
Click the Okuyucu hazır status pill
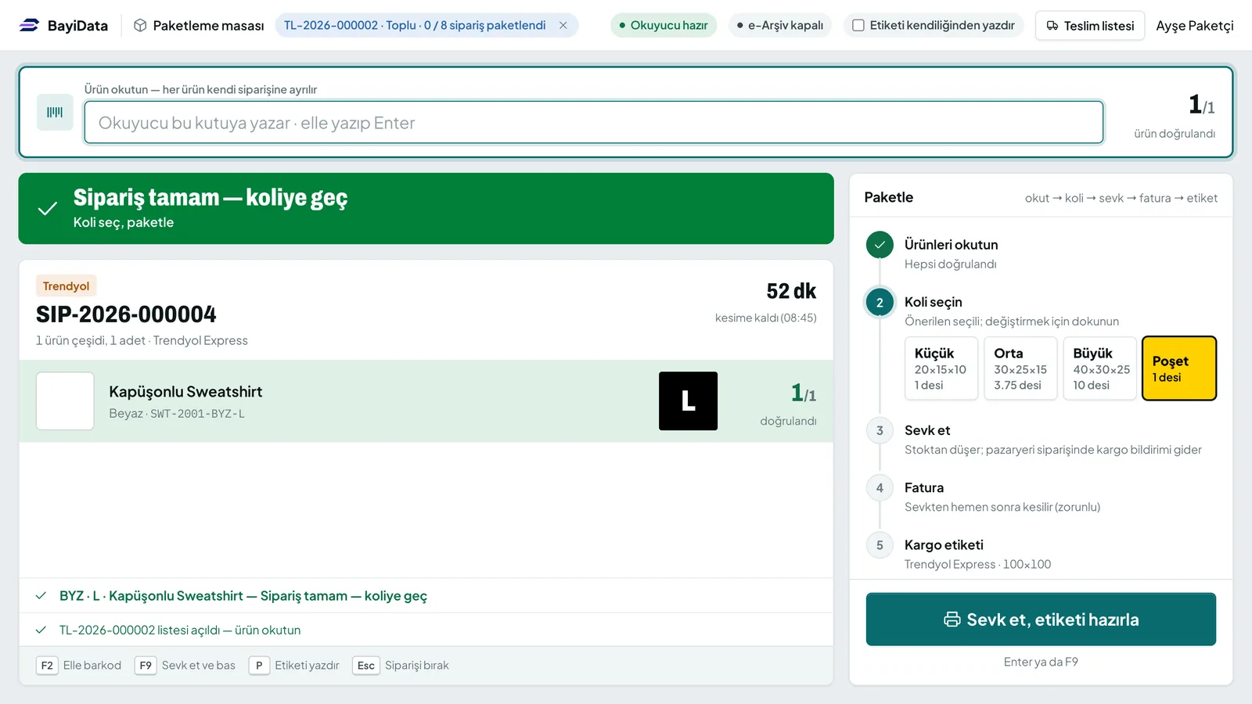tap(664, 25)
